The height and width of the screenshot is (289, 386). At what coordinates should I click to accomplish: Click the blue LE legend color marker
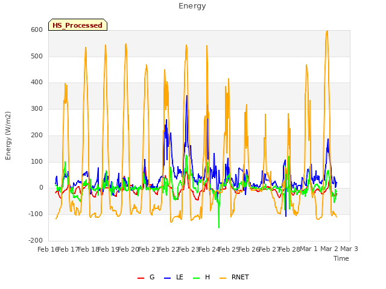point(167,278)
